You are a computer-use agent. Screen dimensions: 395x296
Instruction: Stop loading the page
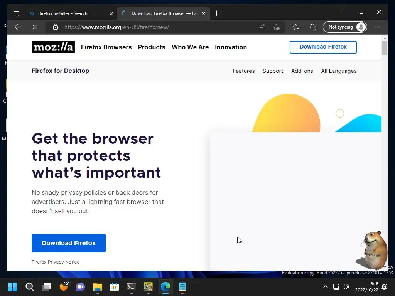point(35,27)
